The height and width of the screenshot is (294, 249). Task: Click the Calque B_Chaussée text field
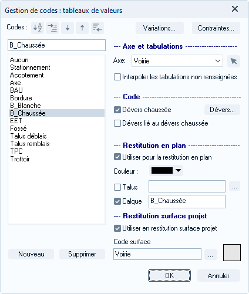[187, 201]
